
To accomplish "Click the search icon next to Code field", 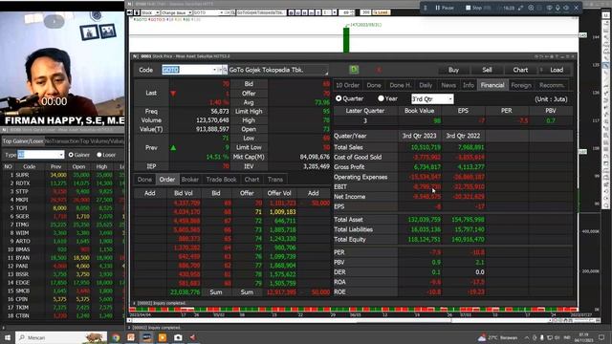I will tap(225, 70).
